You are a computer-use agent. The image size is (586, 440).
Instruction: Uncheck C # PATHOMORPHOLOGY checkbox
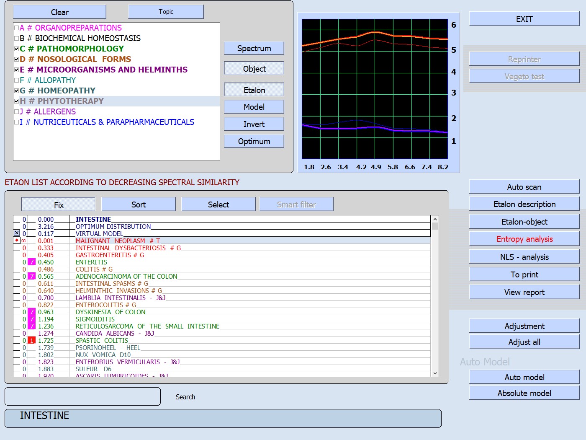pyautogui.click(x=17, y=49)
